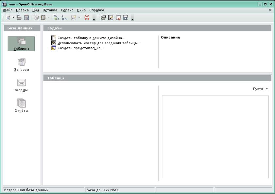The height and width of the screenshot is (194, 275).
Task: Click the Описание label
Action: pos(170,37)
